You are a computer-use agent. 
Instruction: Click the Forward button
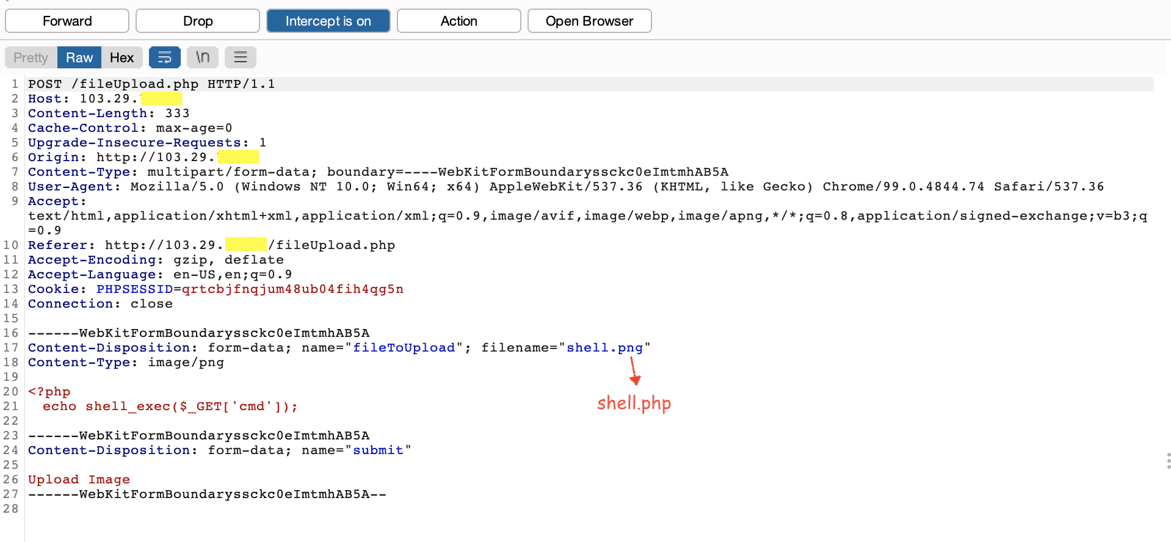pyautogui.click(x=67, y=21)
